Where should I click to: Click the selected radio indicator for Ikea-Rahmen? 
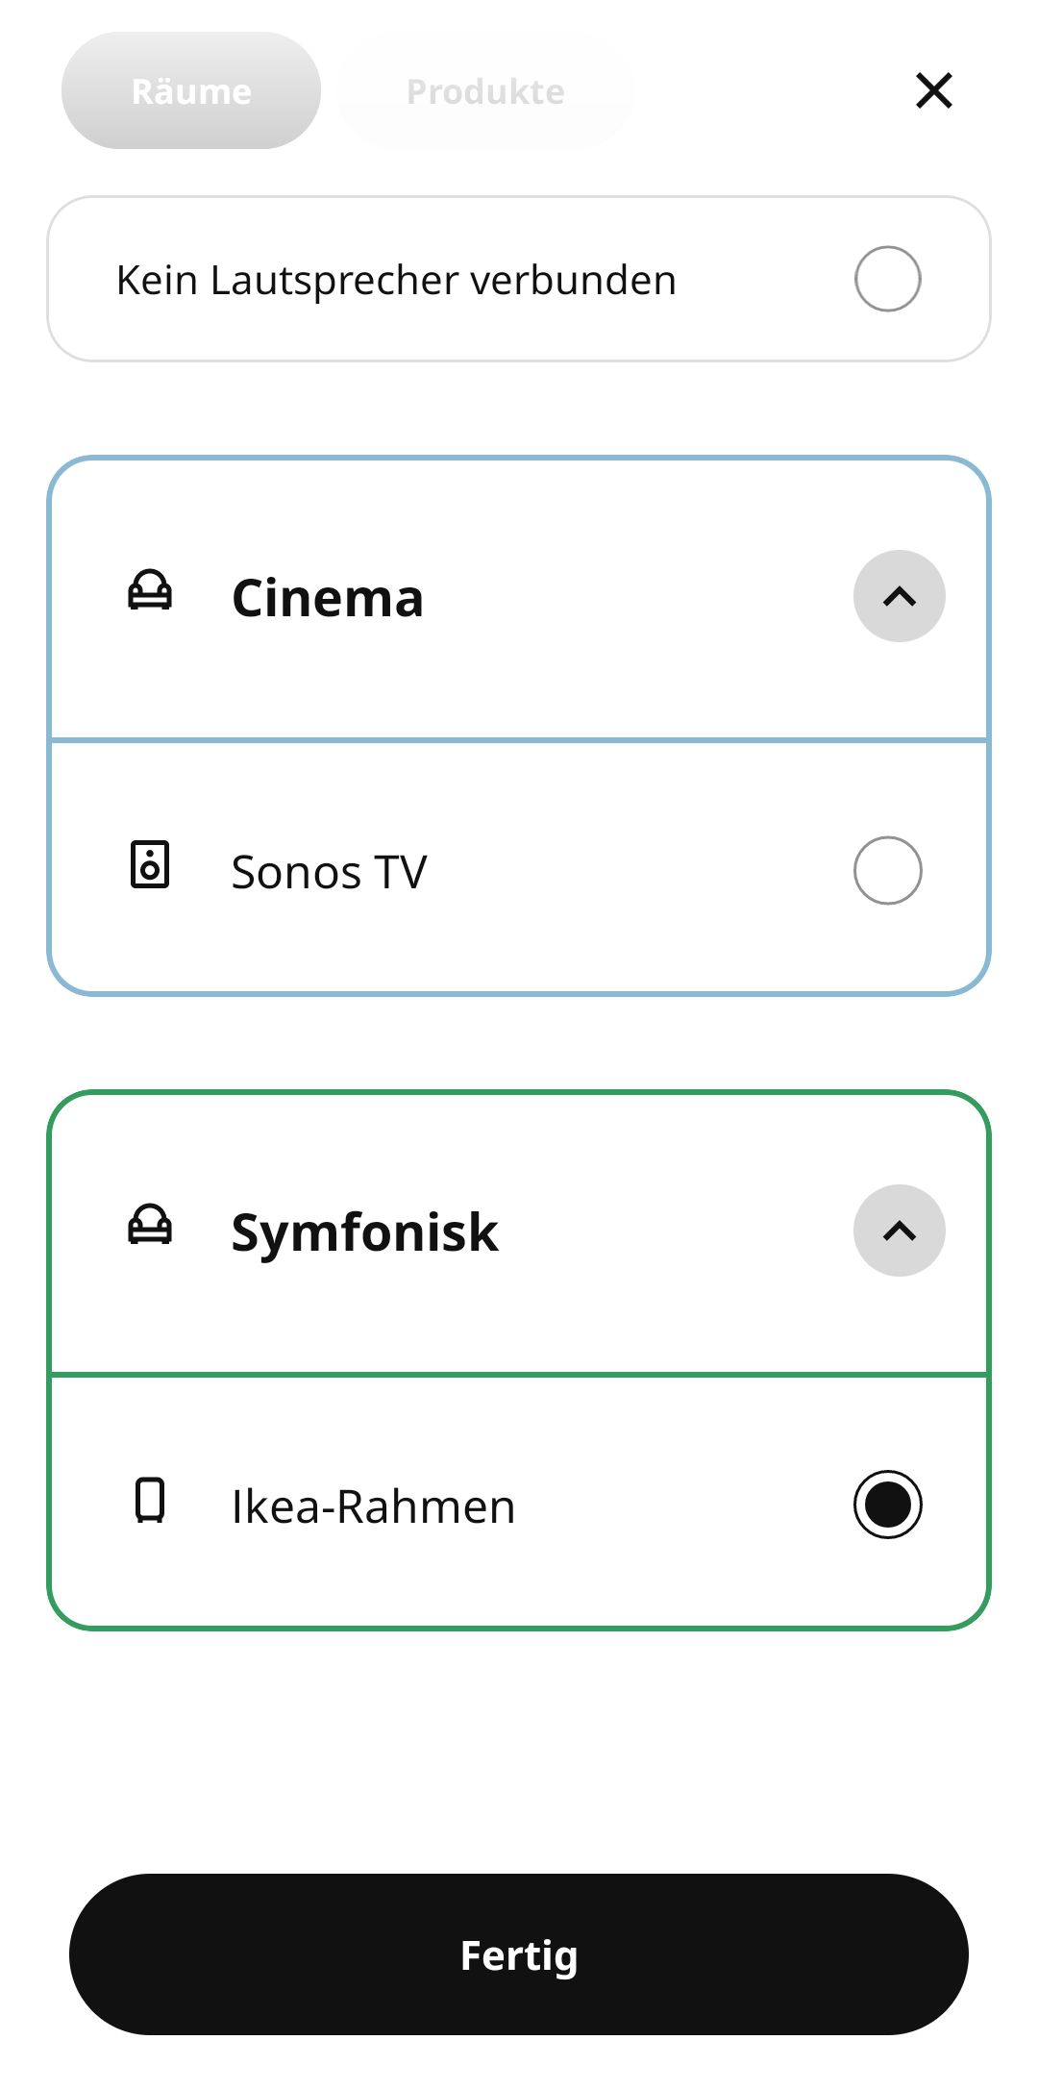click(x=886, y=1505)
